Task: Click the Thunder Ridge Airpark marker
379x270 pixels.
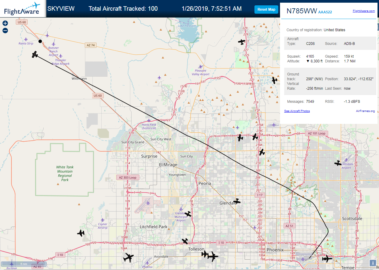Action: 61,56
